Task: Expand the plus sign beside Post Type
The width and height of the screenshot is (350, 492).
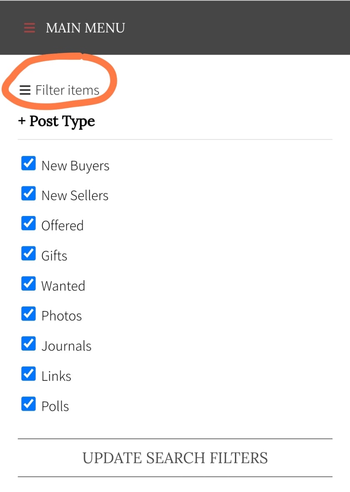Action: click(22, 121)
